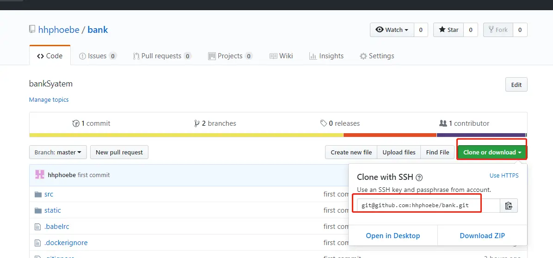Switch to the Code tab
Image resolution: width=553 pixels, height=258 pixels.
[x=50, y=55]
